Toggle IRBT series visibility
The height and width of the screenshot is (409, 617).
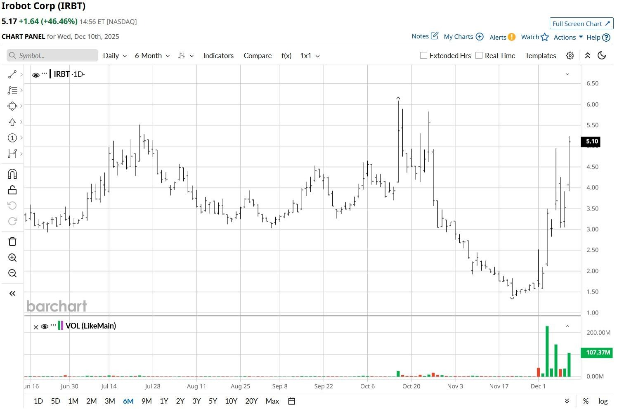pyautogui.click(x=36, y=75)
